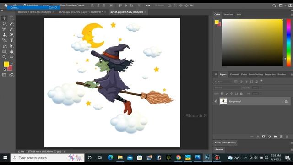This screenshot has width=293, height=165.
Task: Click the Background layer lock icon
Action: tap(286, 101)
